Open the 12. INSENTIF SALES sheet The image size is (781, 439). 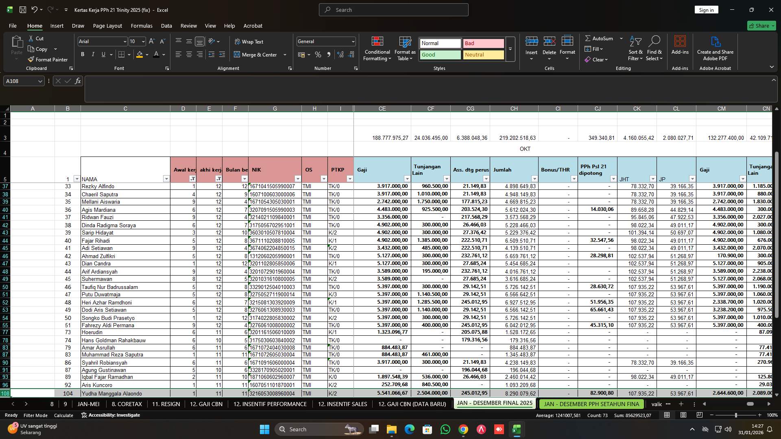(342, 404)
